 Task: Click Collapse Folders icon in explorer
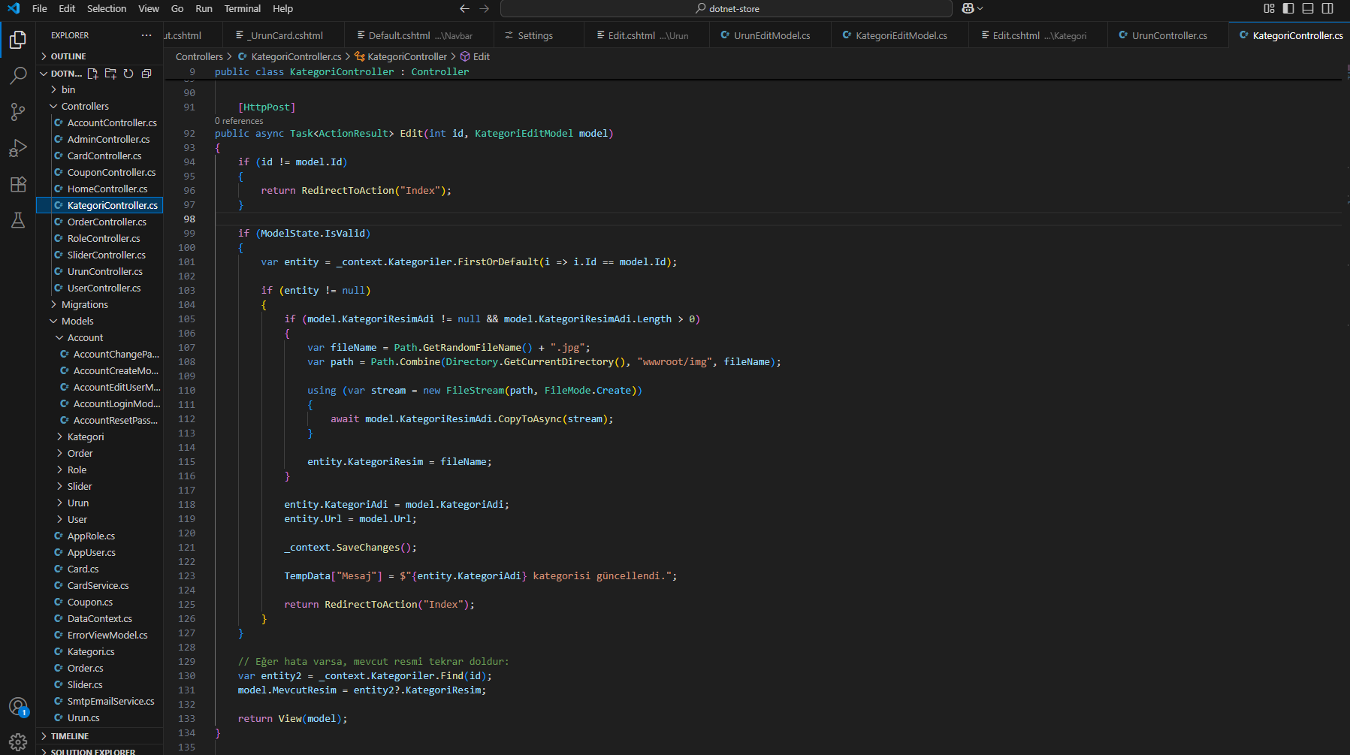146,74
